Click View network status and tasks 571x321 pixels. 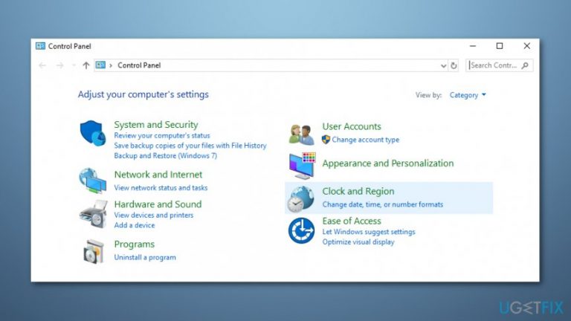tap(161, 188)
